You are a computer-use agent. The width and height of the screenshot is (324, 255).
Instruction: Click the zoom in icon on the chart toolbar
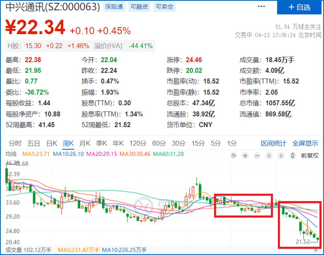[245, 156]
